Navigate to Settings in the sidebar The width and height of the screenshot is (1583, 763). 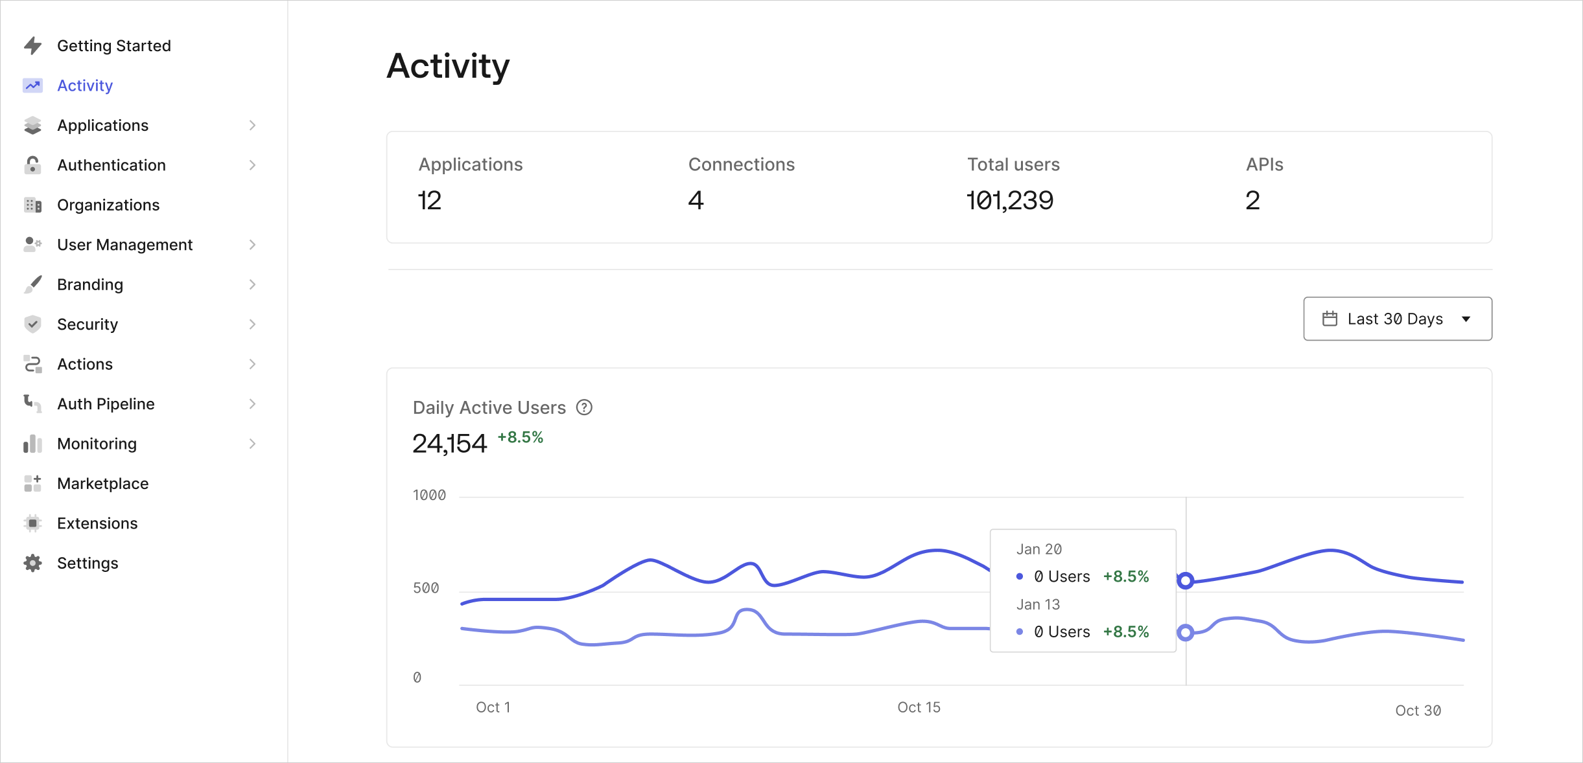point(88,563)
